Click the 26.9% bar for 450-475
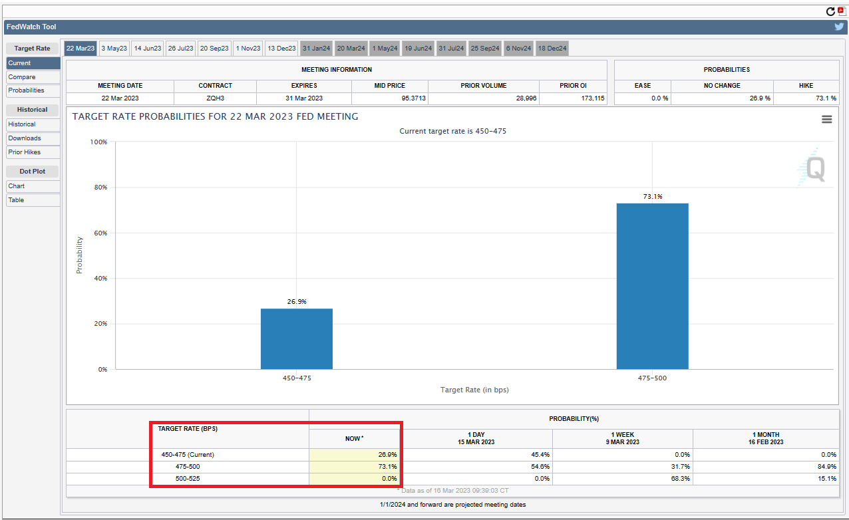 point(296,338)
